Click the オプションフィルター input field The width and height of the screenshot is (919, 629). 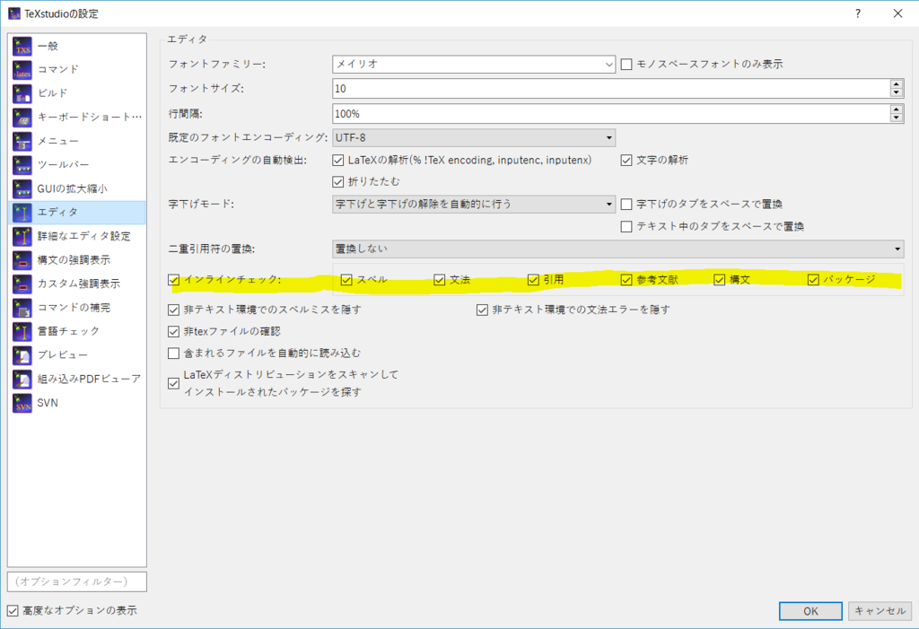pyautogui.click(x=76, y=581)
